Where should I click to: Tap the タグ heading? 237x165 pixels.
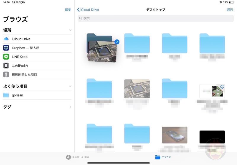pos(7,107)
